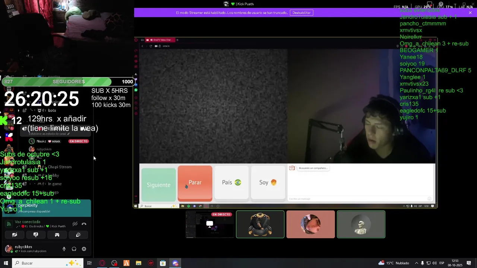Open the Soy gender selector

coord(268,182)
